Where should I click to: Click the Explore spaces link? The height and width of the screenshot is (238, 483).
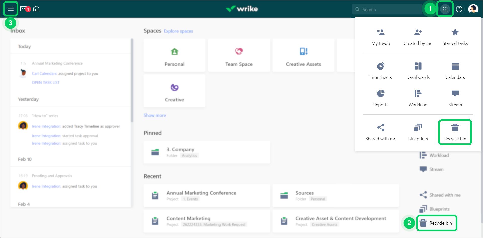click(179, 31)
